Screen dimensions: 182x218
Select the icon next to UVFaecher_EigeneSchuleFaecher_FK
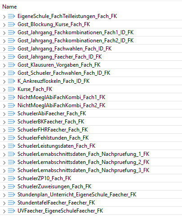click(12, 211)
